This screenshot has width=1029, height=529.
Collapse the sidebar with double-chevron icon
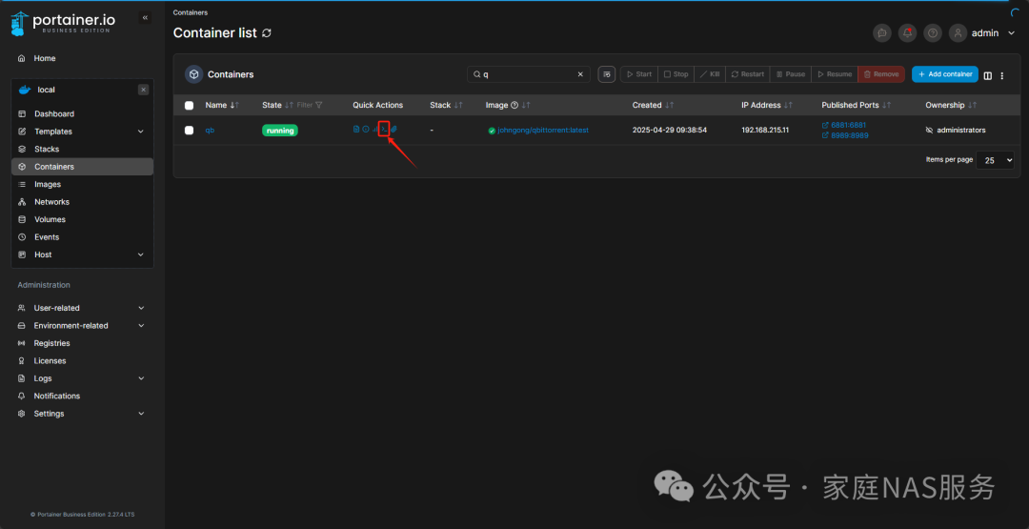coord(145,18)
